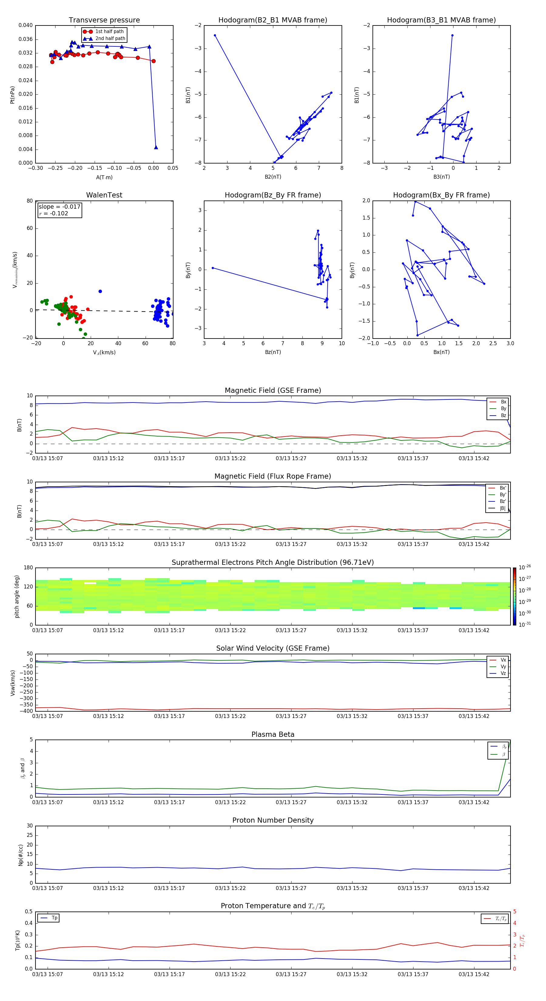Click the 'WalenTest' plot title

[x=104, y=195]
